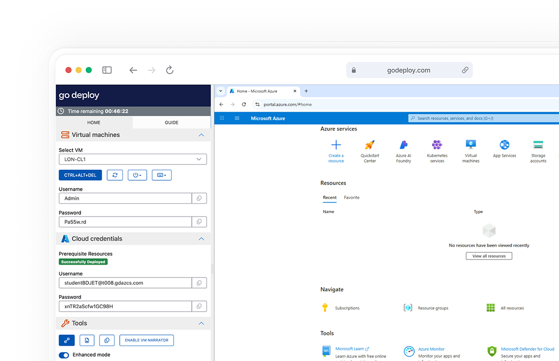Select the Favorite resources tab
The height and width of the screenshot is (361, 559).
(x=352, y=197)
